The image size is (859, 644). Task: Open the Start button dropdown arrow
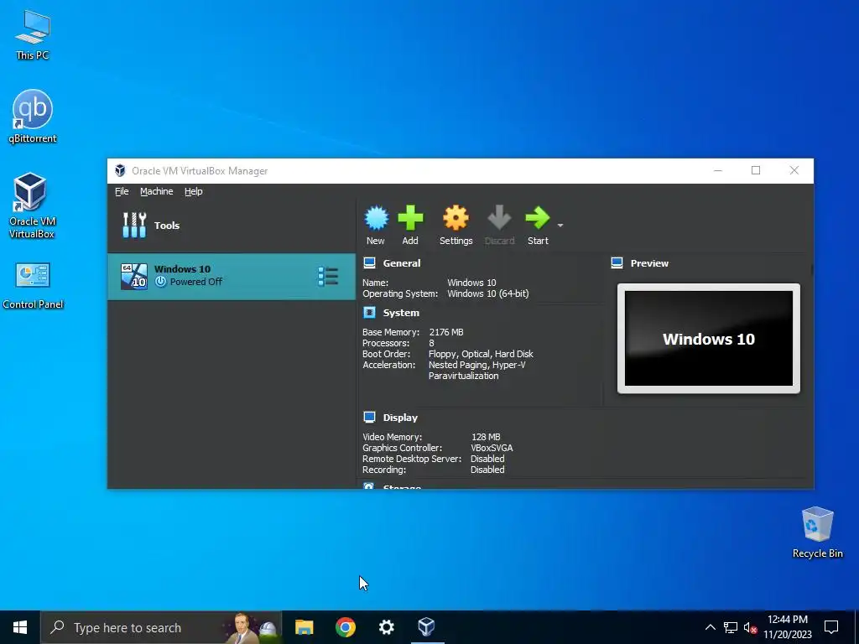tap(560, 225)
